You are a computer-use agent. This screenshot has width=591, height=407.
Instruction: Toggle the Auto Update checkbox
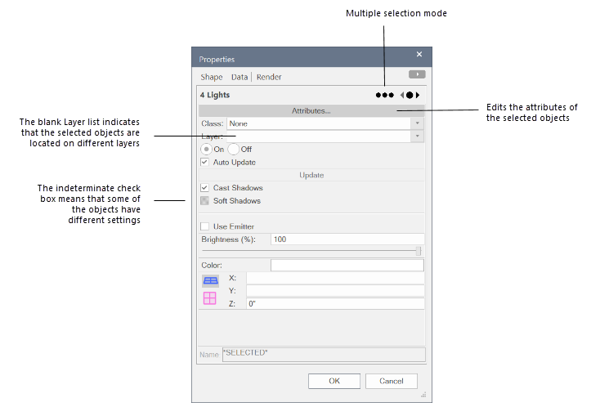click(x=205, y=163)
